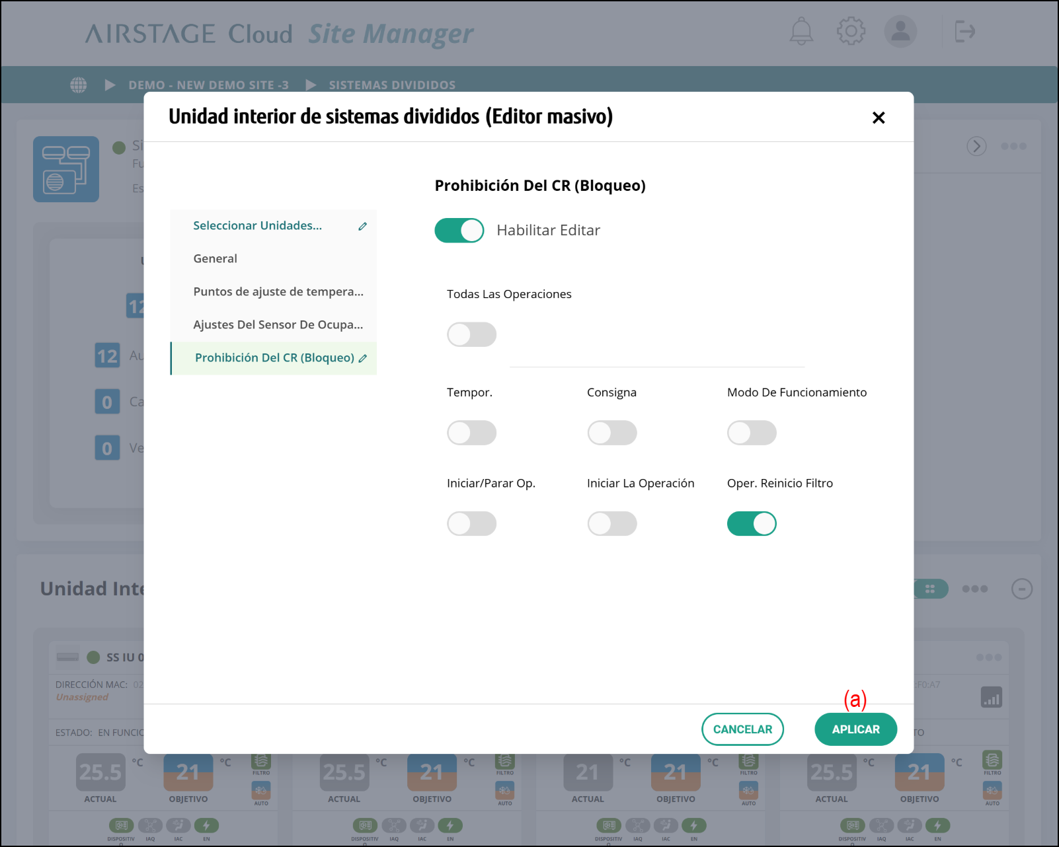The image size is (1059, 847).
Task: Enable the Todas Las Operaciones toggle
Action: (471, 334)
